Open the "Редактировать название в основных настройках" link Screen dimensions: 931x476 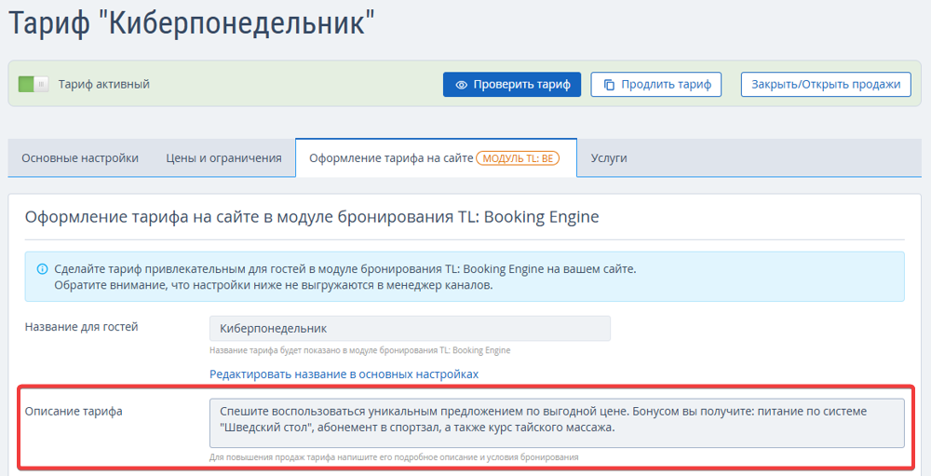(344, 374)
